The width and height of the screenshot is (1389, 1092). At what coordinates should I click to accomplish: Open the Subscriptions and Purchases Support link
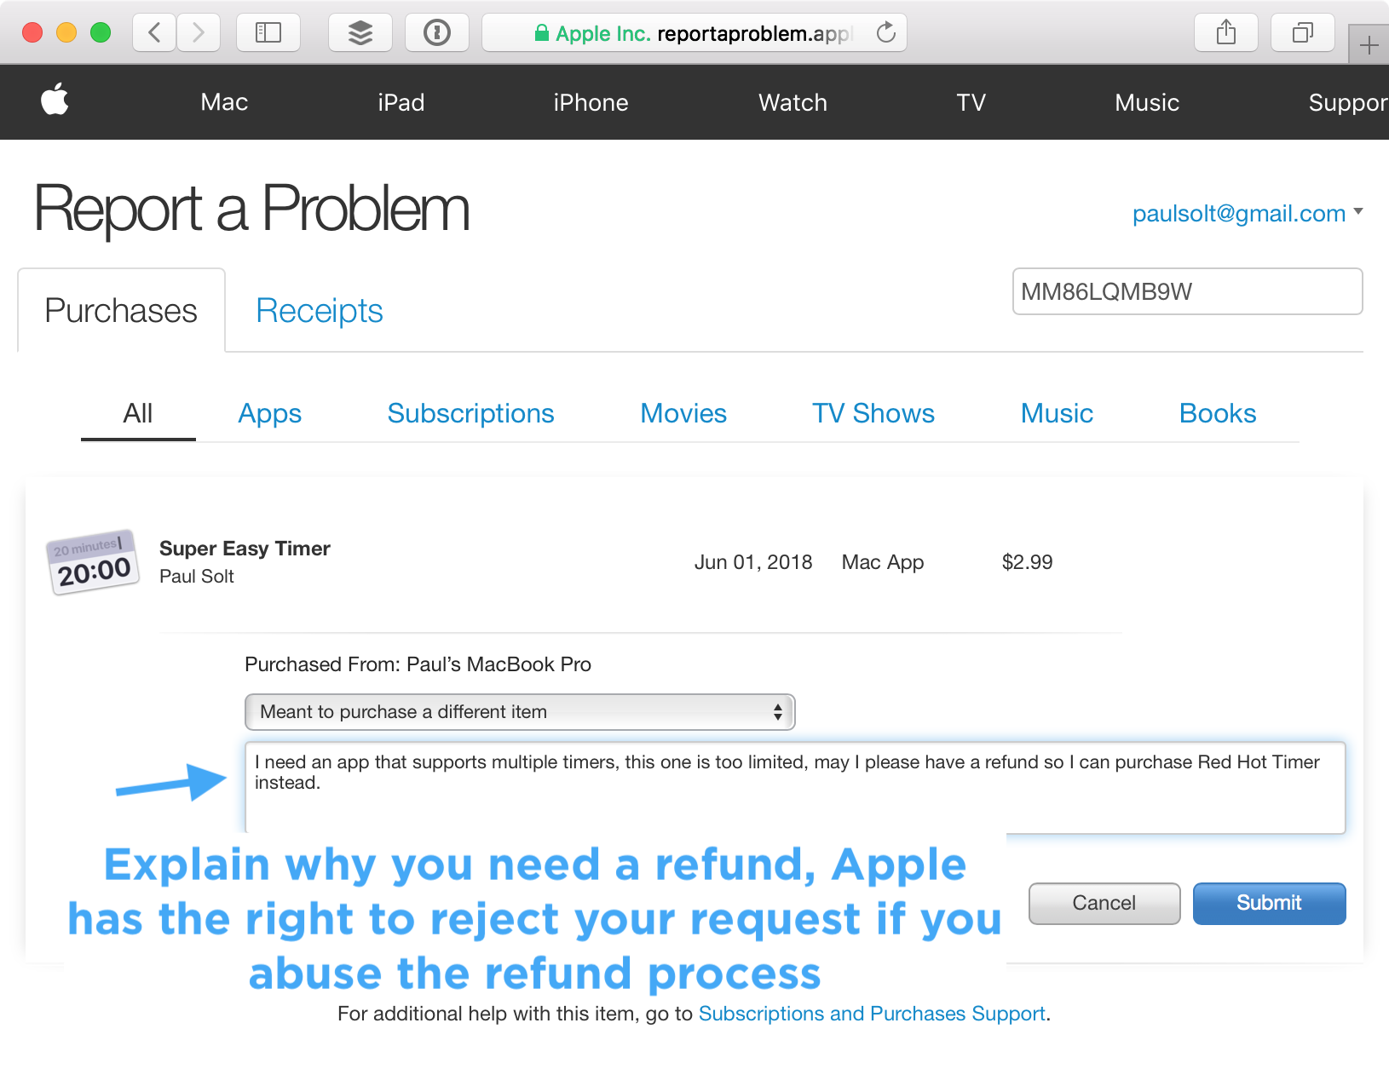tap(872, 1014)
